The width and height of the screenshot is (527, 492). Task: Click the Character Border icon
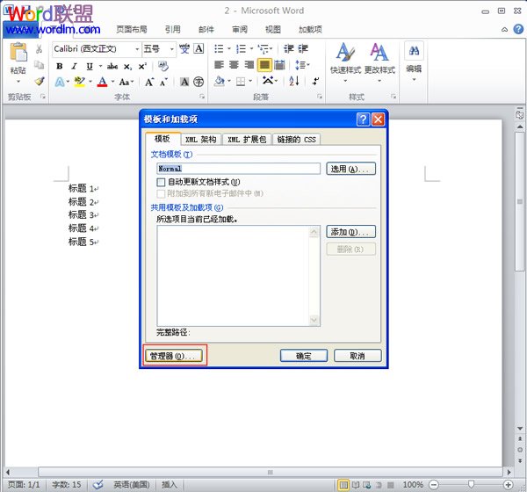tap(199, 49)
